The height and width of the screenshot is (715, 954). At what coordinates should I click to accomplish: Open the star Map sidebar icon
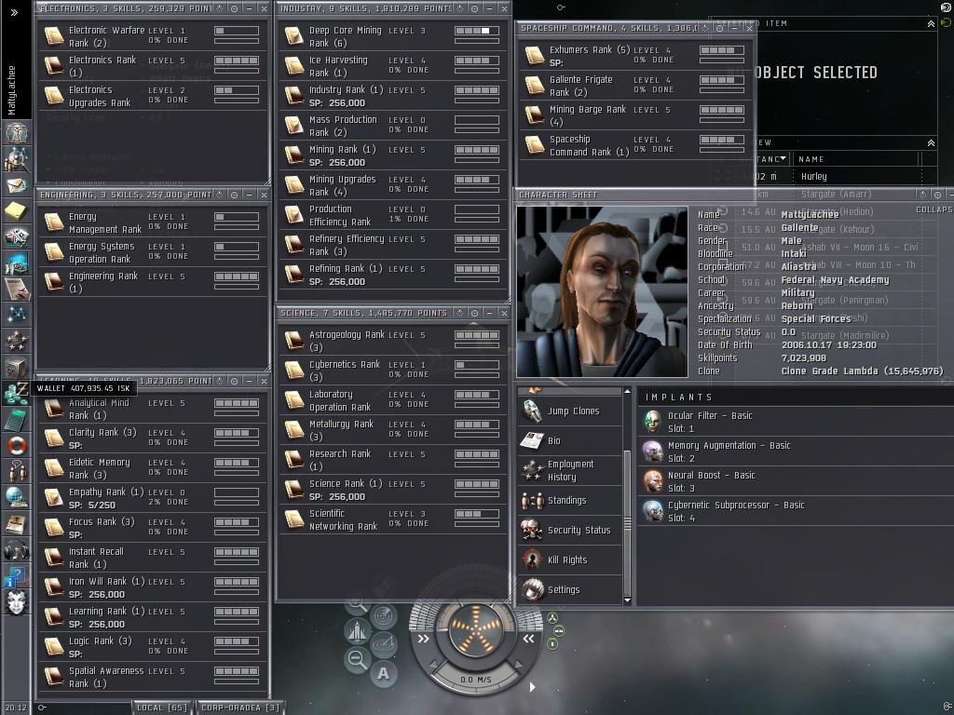(x=16, y=315)
